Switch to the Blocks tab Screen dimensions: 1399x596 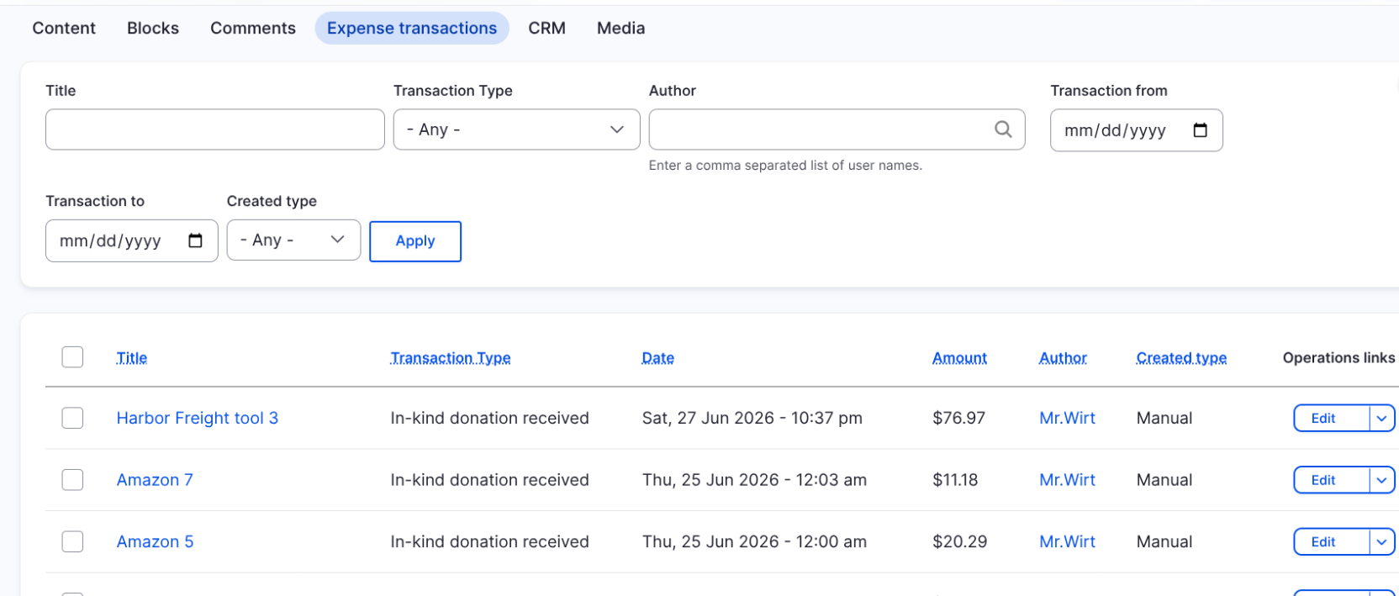153,28
